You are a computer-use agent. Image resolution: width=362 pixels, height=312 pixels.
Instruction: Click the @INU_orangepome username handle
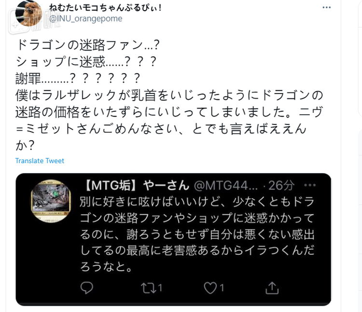[85, 18]
